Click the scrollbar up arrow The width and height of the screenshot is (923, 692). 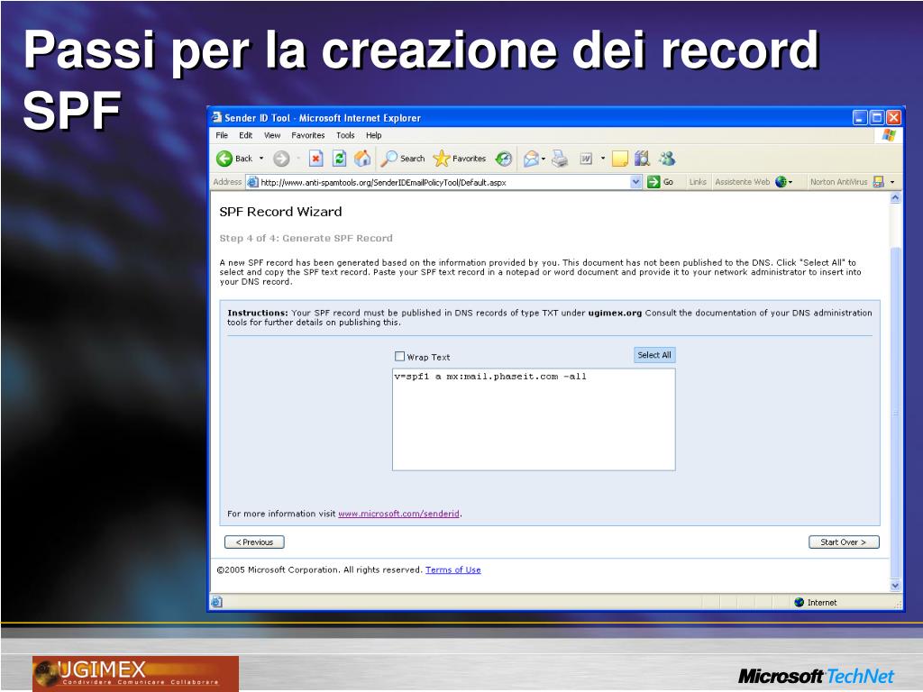tap(895, 197)
